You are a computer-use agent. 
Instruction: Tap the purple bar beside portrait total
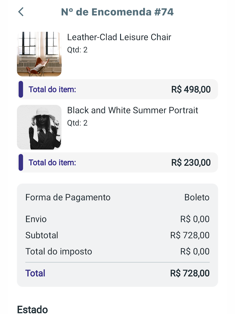[x=21, y=162]
